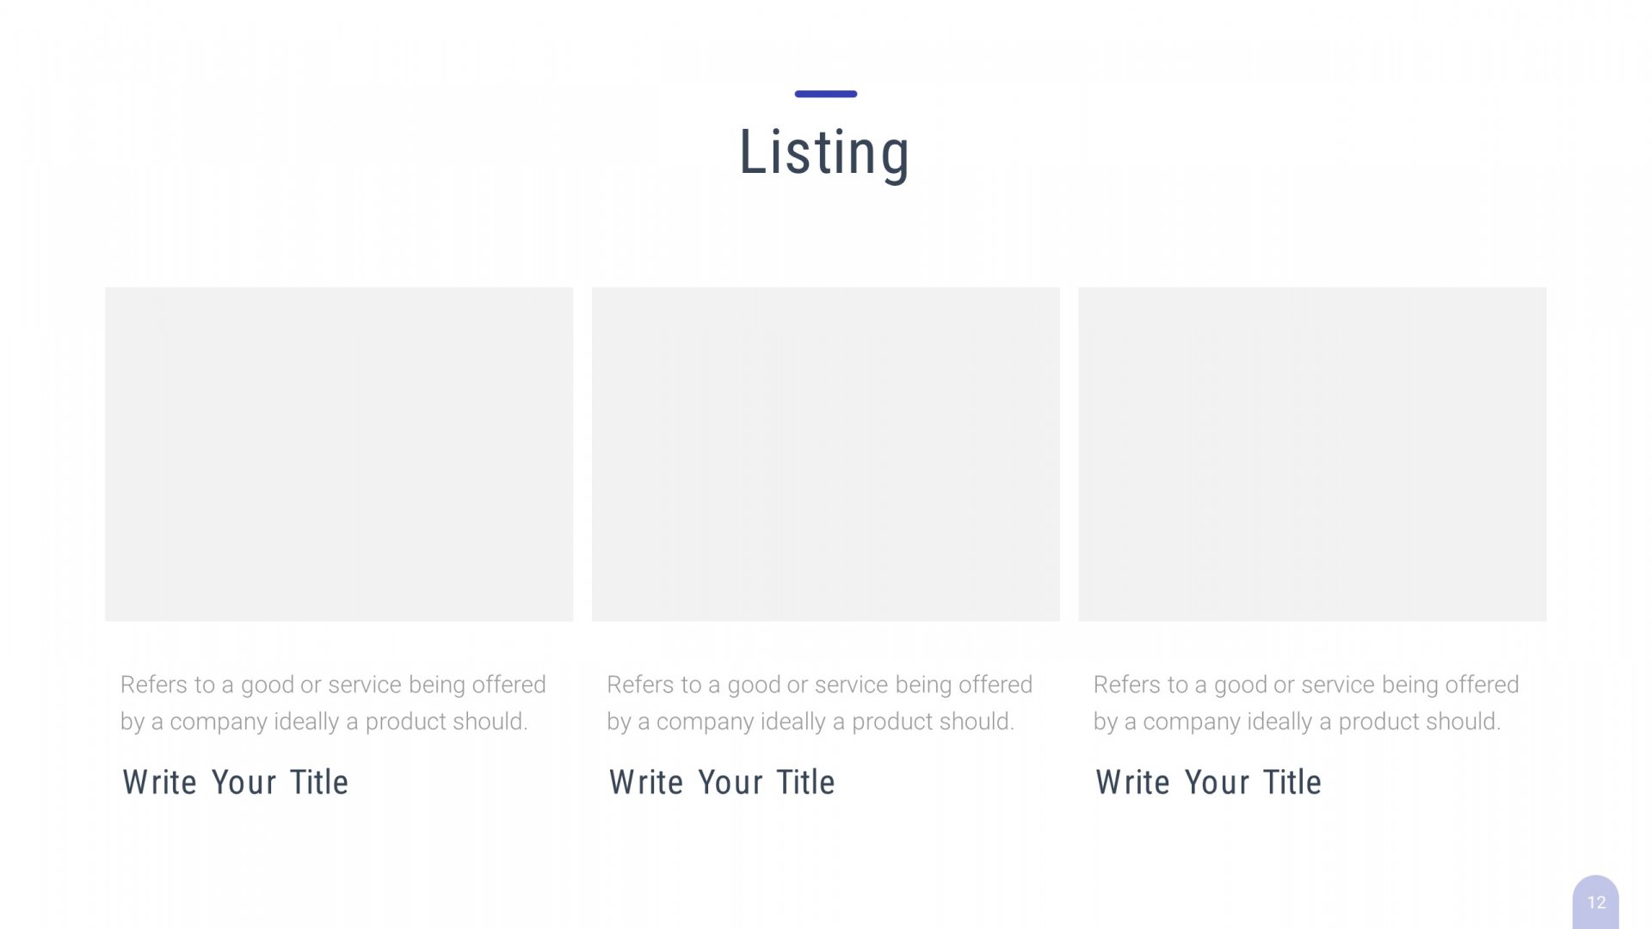
Task: Click the word "Title" in left column title
Action: click(319, 783)
